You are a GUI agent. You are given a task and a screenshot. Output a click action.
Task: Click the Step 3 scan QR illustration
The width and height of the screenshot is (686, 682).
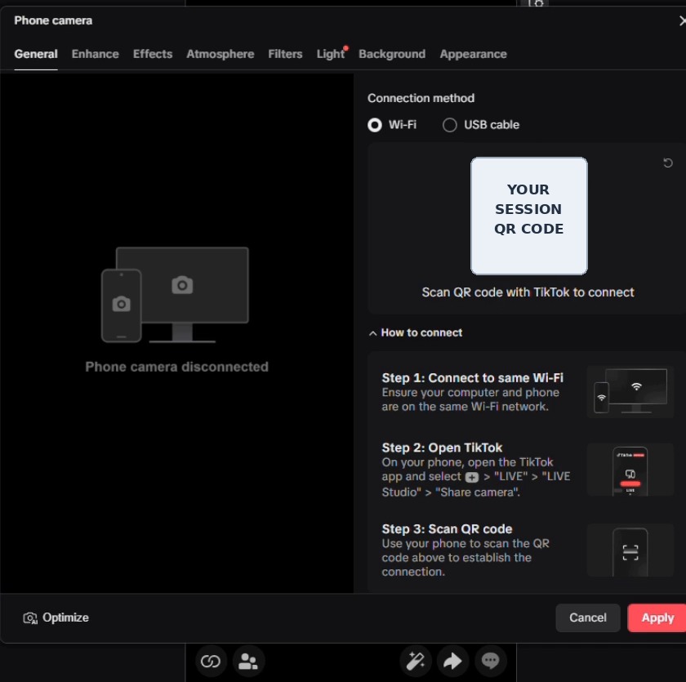(630, 551)
